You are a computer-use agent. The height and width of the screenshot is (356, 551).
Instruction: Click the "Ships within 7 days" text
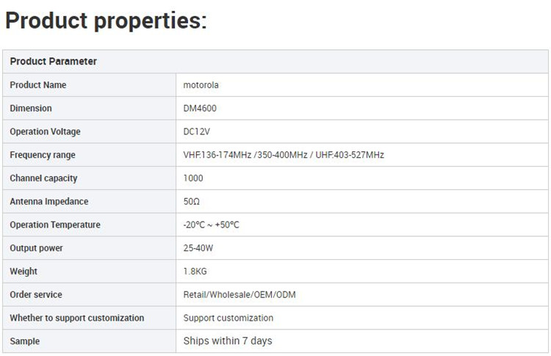(228, 341)
